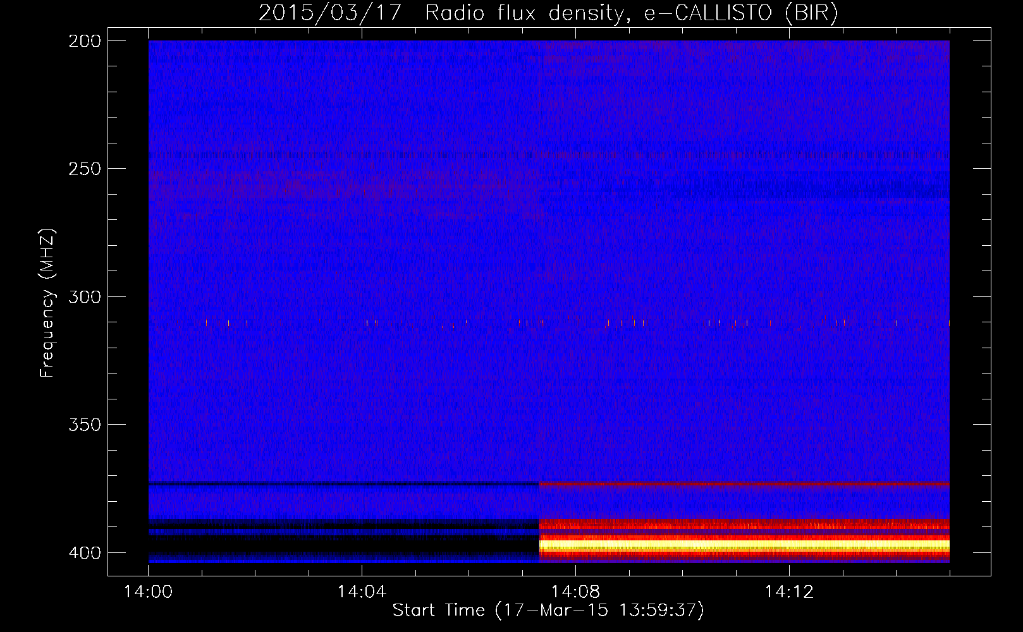
Task: Click the 'Start Time (17-Mar-15 13:59:37)' label
Action: click(x=548, y=611)
